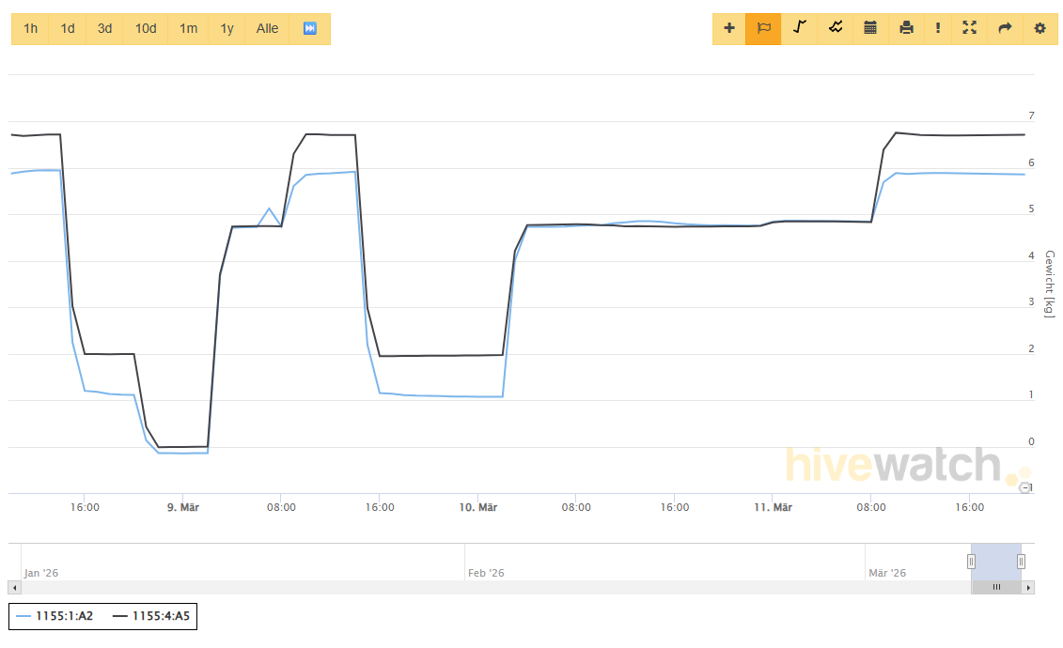
Task: Click the exclamation mark alert icon
Action: click(937, 28)
